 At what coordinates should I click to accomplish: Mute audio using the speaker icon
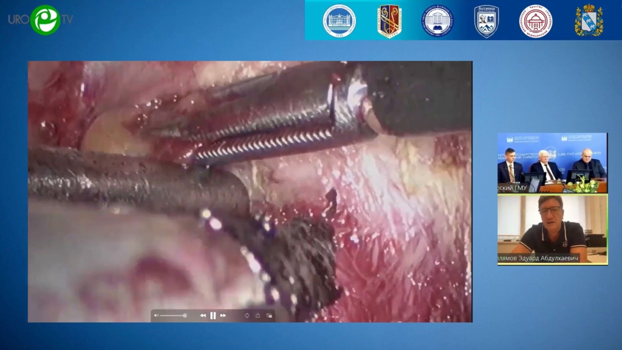click(156, 315)
